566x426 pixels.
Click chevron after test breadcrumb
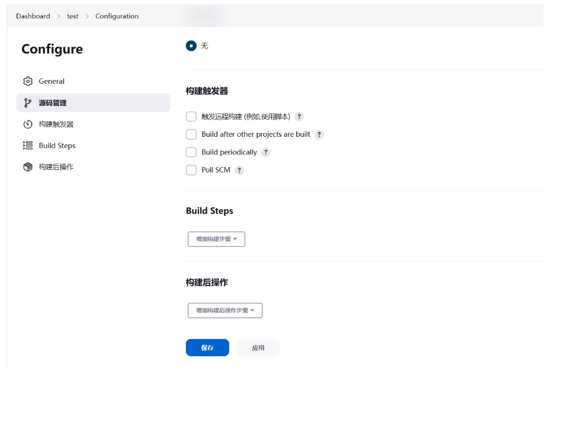point(87,16)
